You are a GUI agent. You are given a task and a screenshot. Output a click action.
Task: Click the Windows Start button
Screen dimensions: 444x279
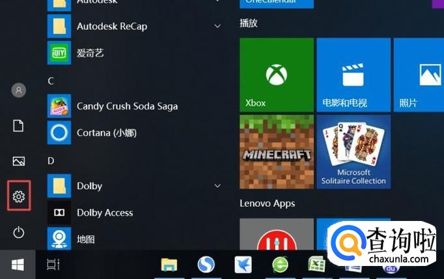coord(18,265)
